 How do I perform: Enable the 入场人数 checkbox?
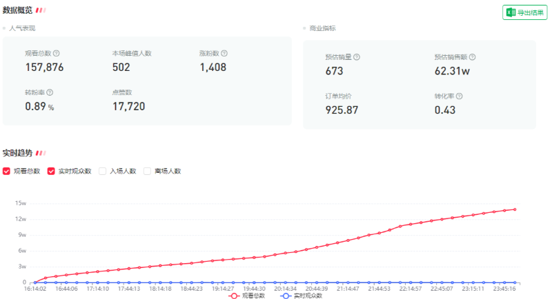tap(103, 171)
